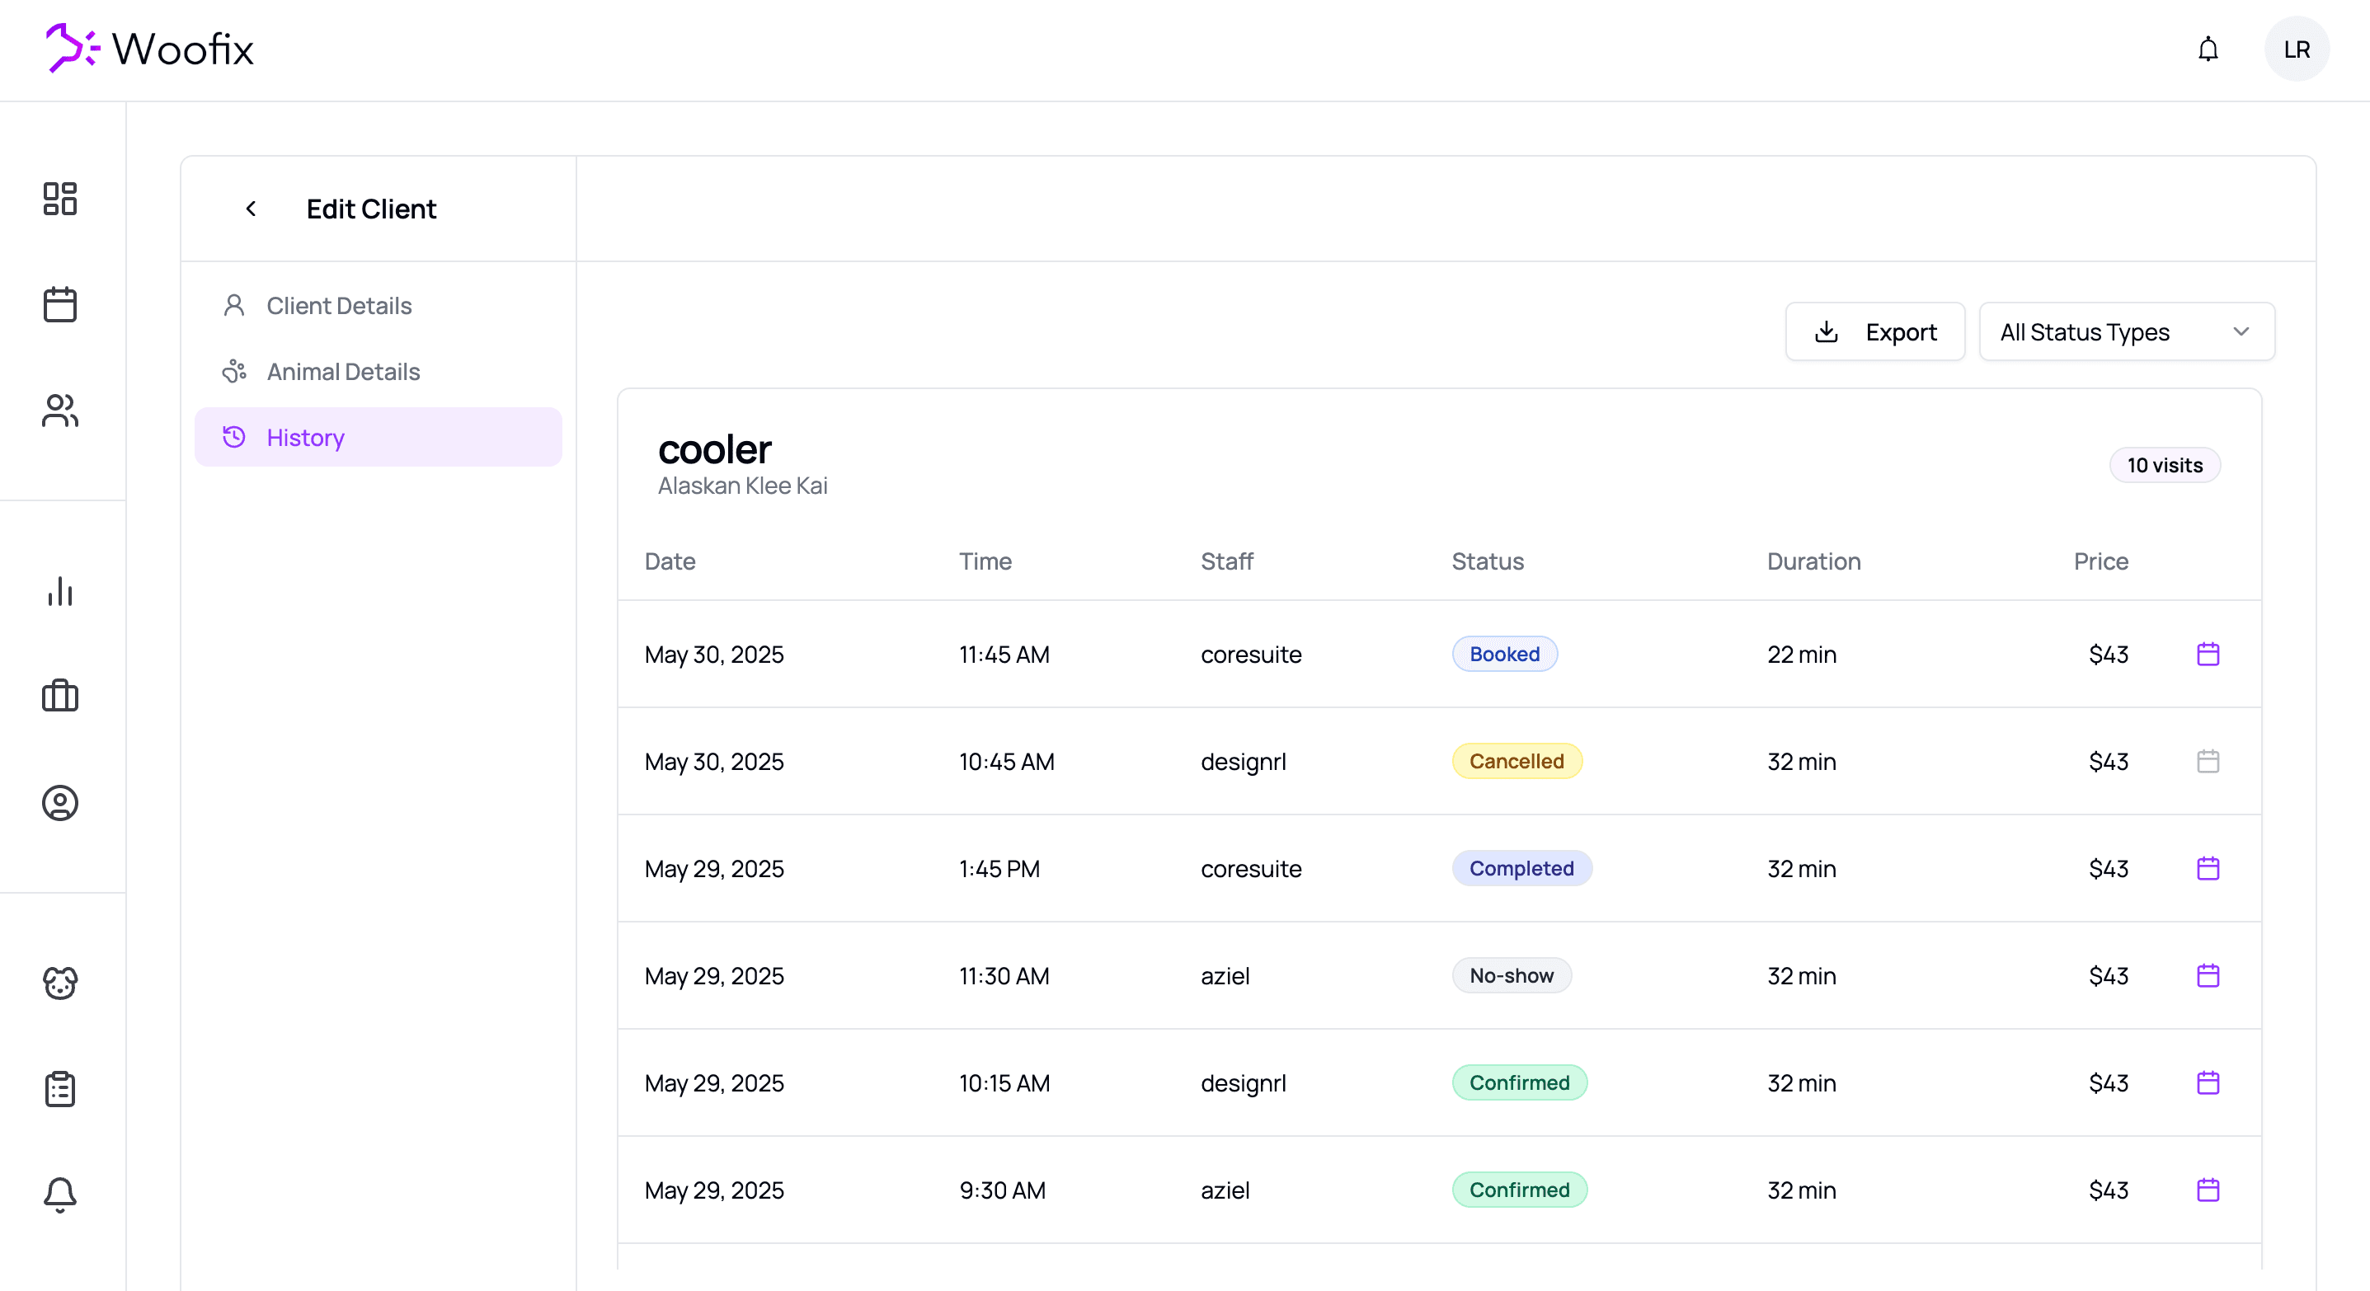Screen dimensions: 2370x1291
Task: Click the bell icon at sidebar bottom
Action: pos(60,1195)
